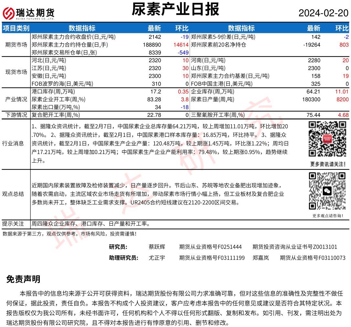Screen dimensions: 351x327
Task: Click 郑州尿素主力合约收盘价 indicator
Action: (x=73, y=37)
